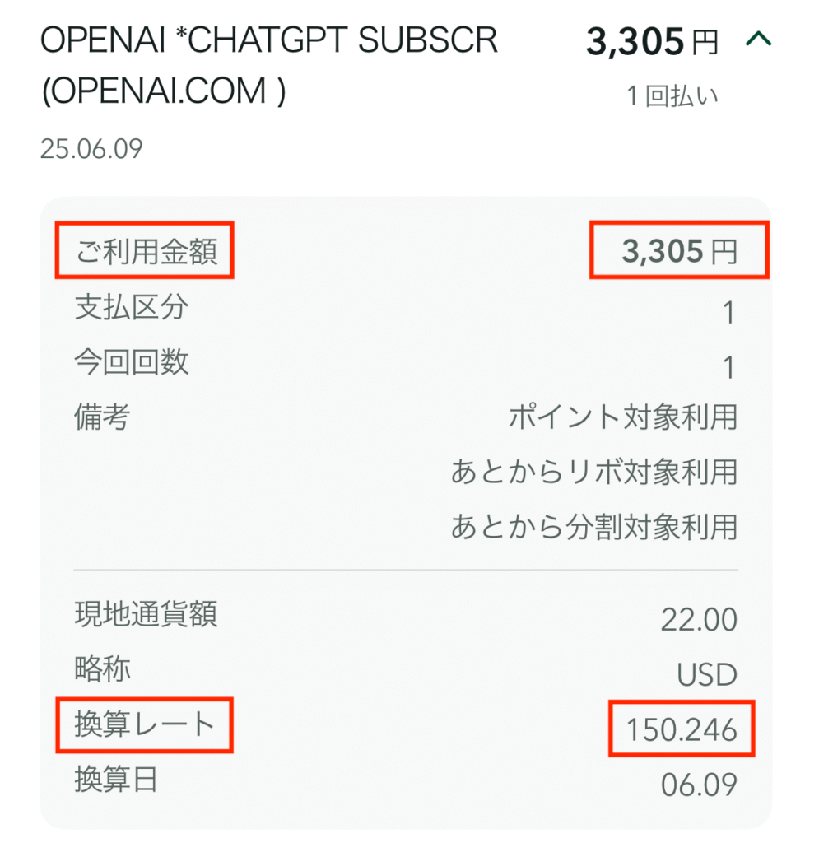Click the 備考 remarks label
819x843 pixels.
pos(102,417)
